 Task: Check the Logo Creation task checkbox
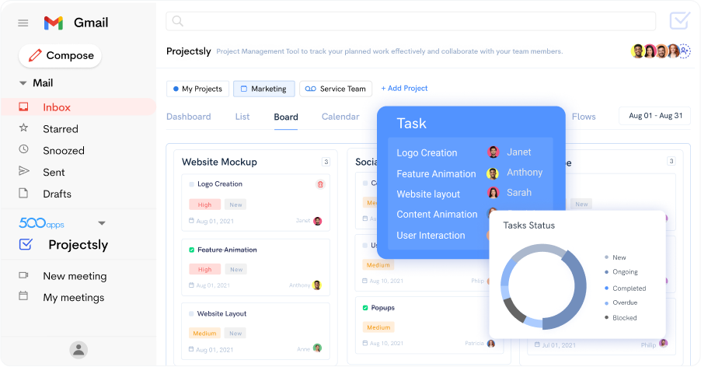coord(192,184)
